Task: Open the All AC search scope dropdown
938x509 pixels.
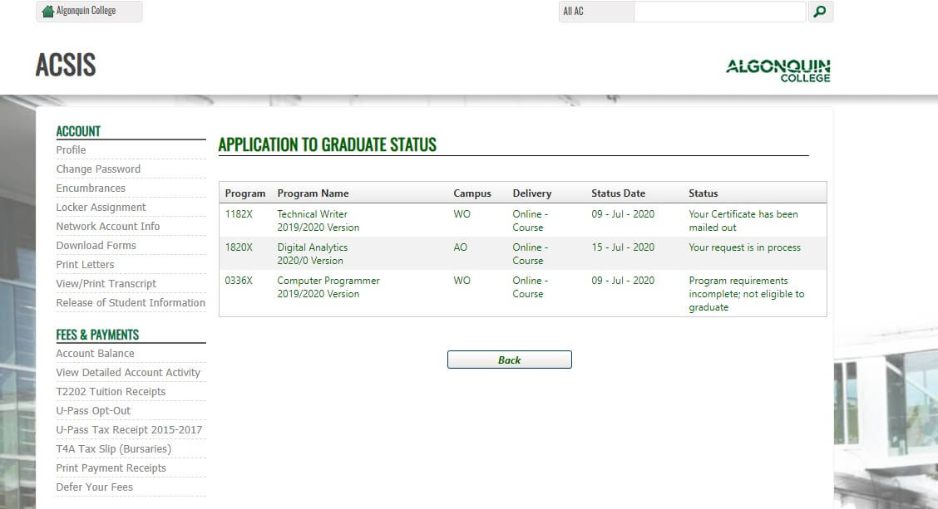Action: click(595, 12)
